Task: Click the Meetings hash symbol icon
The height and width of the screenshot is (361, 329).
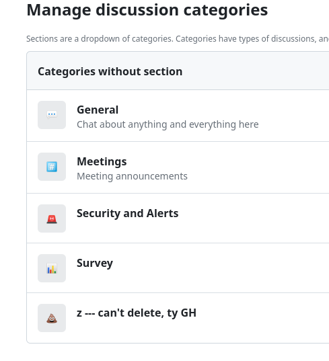Action: pos(52,167)
